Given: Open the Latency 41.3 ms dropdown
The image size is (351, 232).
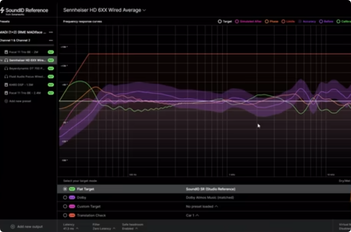Looking at the screenshot, I should [x=71, y=229].
